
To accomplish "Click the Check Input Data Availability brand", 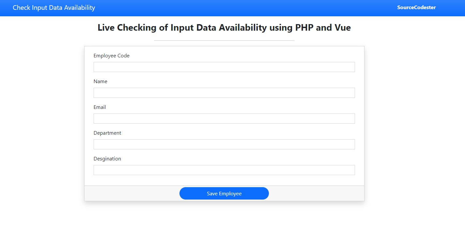I will click(54, 7).
